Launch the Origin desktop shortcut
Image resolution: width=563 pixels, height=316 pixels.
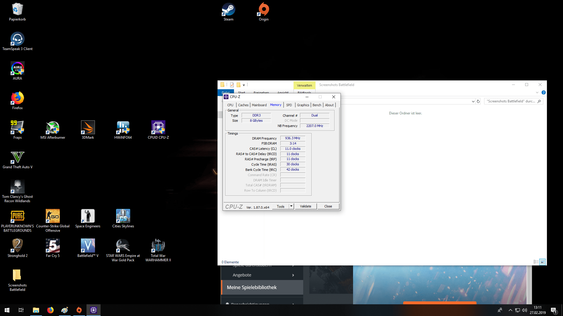point(264,12)
